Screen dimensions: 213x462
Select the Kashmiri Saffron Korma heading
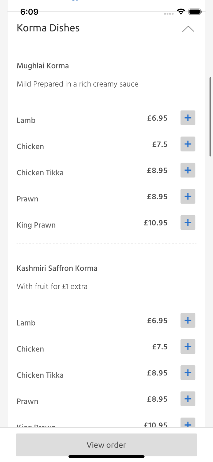point(57,268)
